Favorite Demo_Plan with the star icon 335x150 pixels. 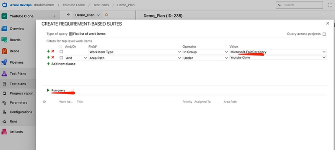[x=107, y=15]
